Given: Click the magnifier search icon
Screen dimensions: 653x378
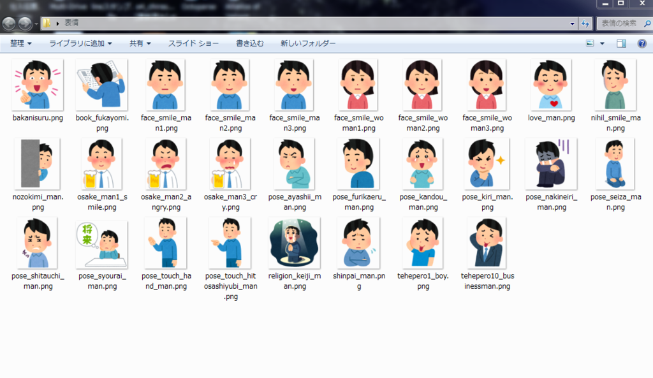Looking at the screenshot, I should tap(647, 24).
